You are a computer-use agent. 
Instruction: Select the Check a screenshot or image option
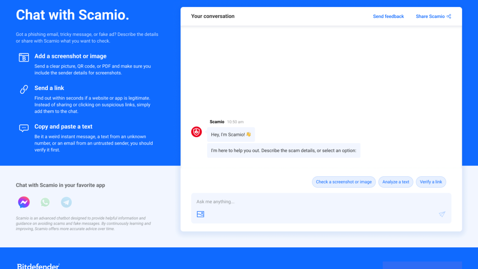click(344, 182)
